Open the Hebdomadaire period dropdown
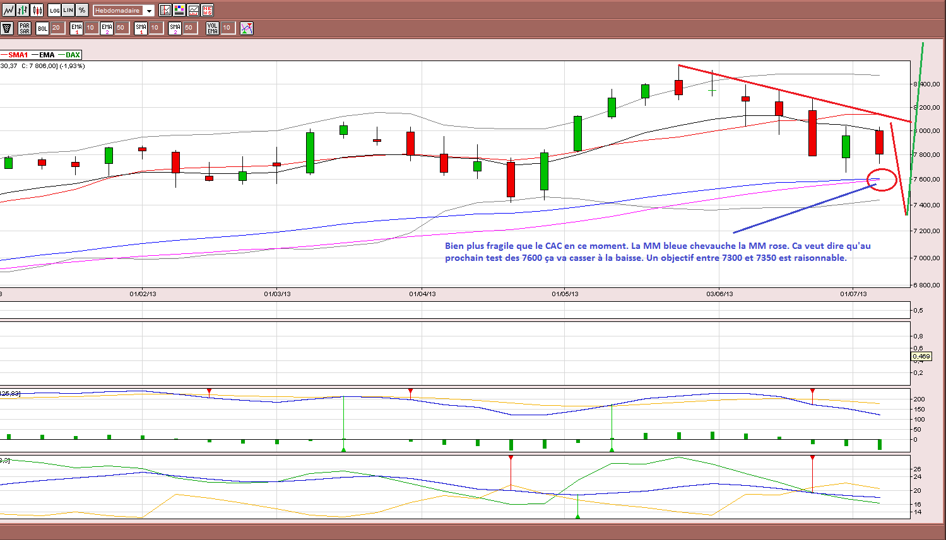This screenshot has width=946, height=540. pos(123,11)
